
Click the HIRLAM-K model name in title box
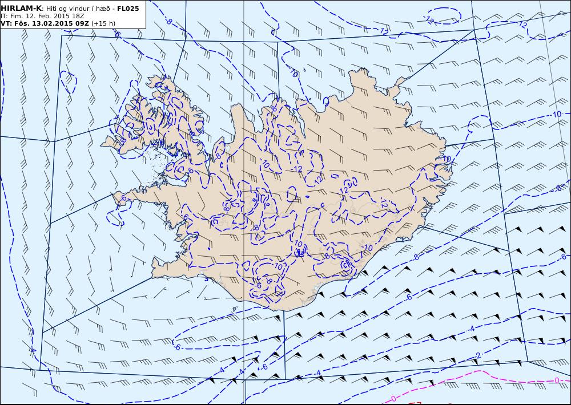tap(21, 9)
